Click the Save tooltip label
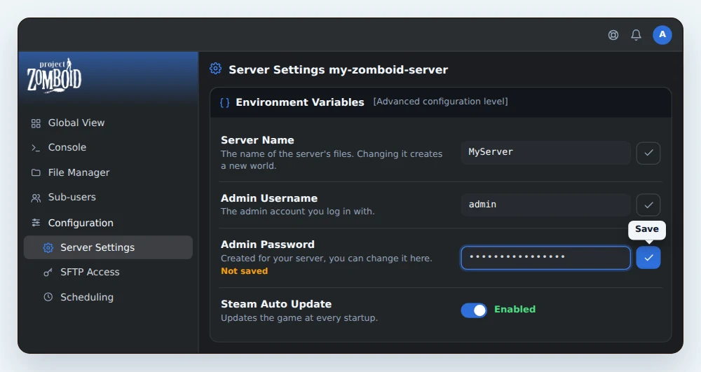 tap(647, 229)
